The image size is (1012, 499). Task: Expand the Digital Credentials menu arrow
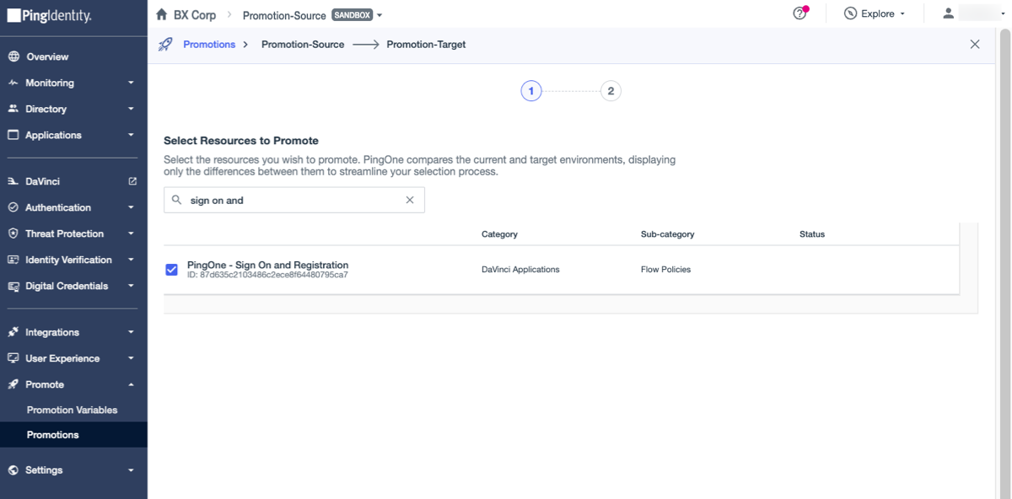coord(131,286)
